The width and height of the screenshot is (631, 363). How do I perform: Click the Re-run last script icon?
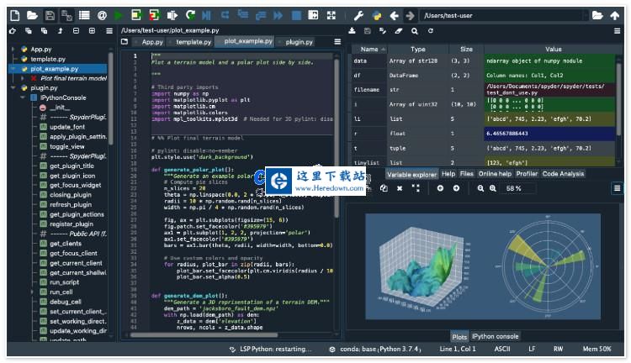(x=190, y=15)
